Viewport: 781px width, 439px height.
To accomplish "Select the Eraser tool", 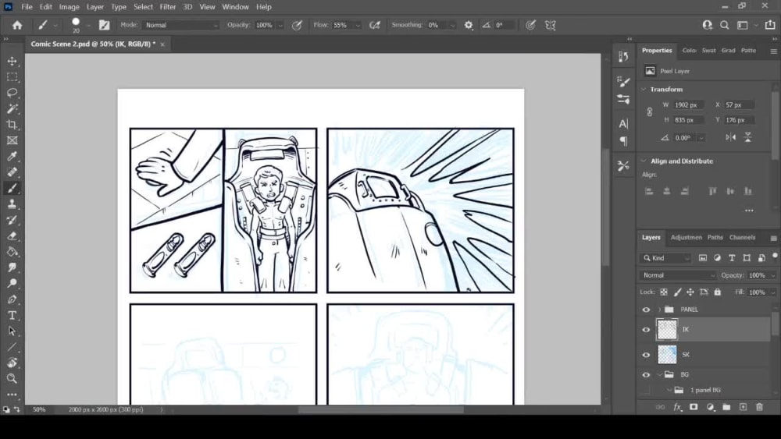I will 12,236.
